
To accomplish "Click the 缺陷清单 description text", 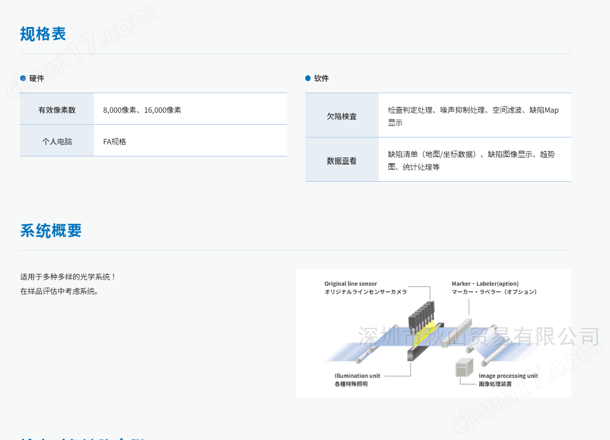I will pyautogui.click(x=471, y=160).
